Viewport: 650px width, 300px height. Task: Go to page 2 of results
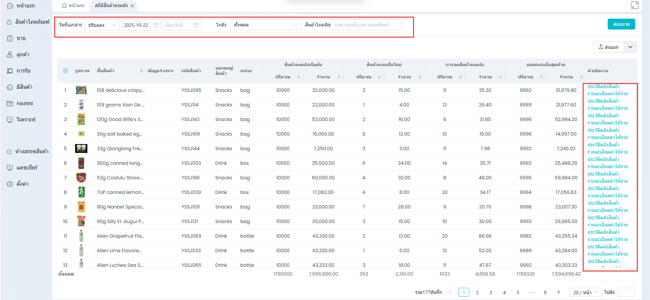(x=477, y=292)
